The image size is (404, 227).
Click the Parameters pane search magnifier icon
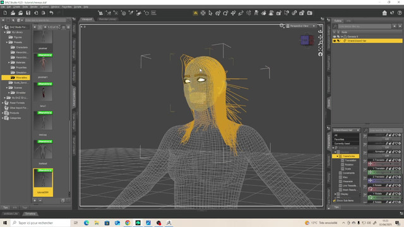(365, 131)
